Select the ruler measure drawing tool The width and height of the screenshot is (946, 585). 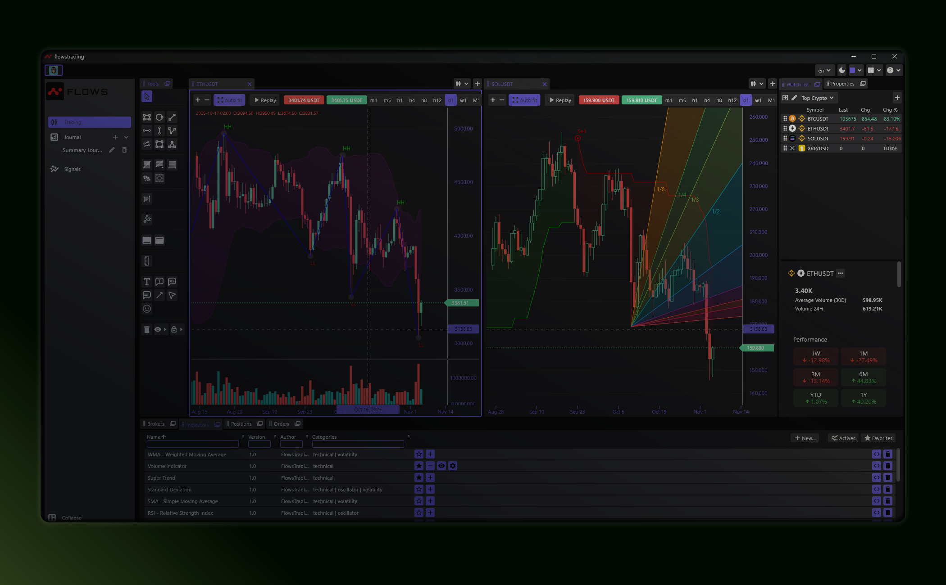(146, 261)
